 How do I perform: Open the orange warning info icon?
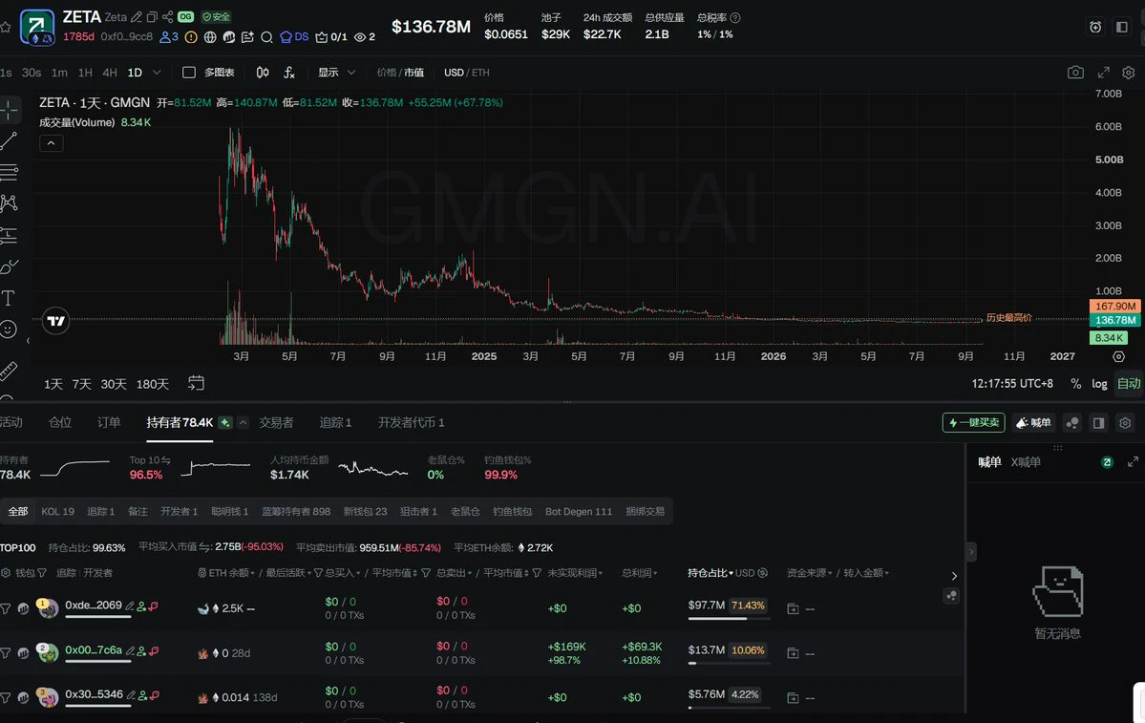pos(191,36)
